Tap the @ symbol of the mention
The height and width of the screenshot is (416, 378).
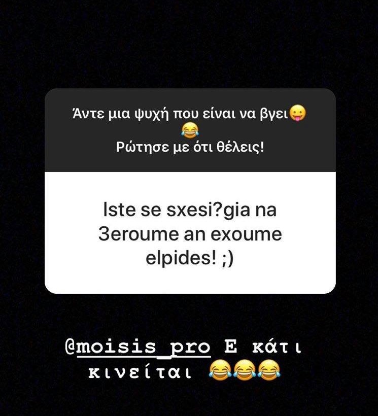coord(70,348)
